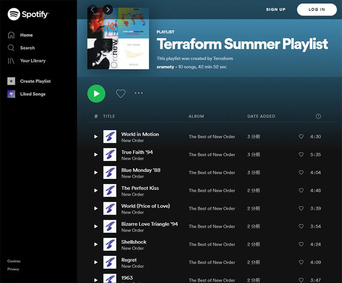Play World (Price of Love) track
The width and height of the screenshot is (342, 283).
coord(96,208)
